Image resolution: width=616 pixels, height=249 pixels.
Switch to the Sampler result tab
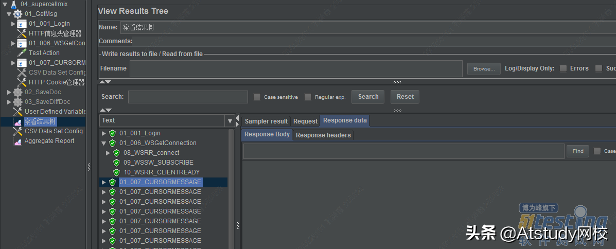pos(267,121)
